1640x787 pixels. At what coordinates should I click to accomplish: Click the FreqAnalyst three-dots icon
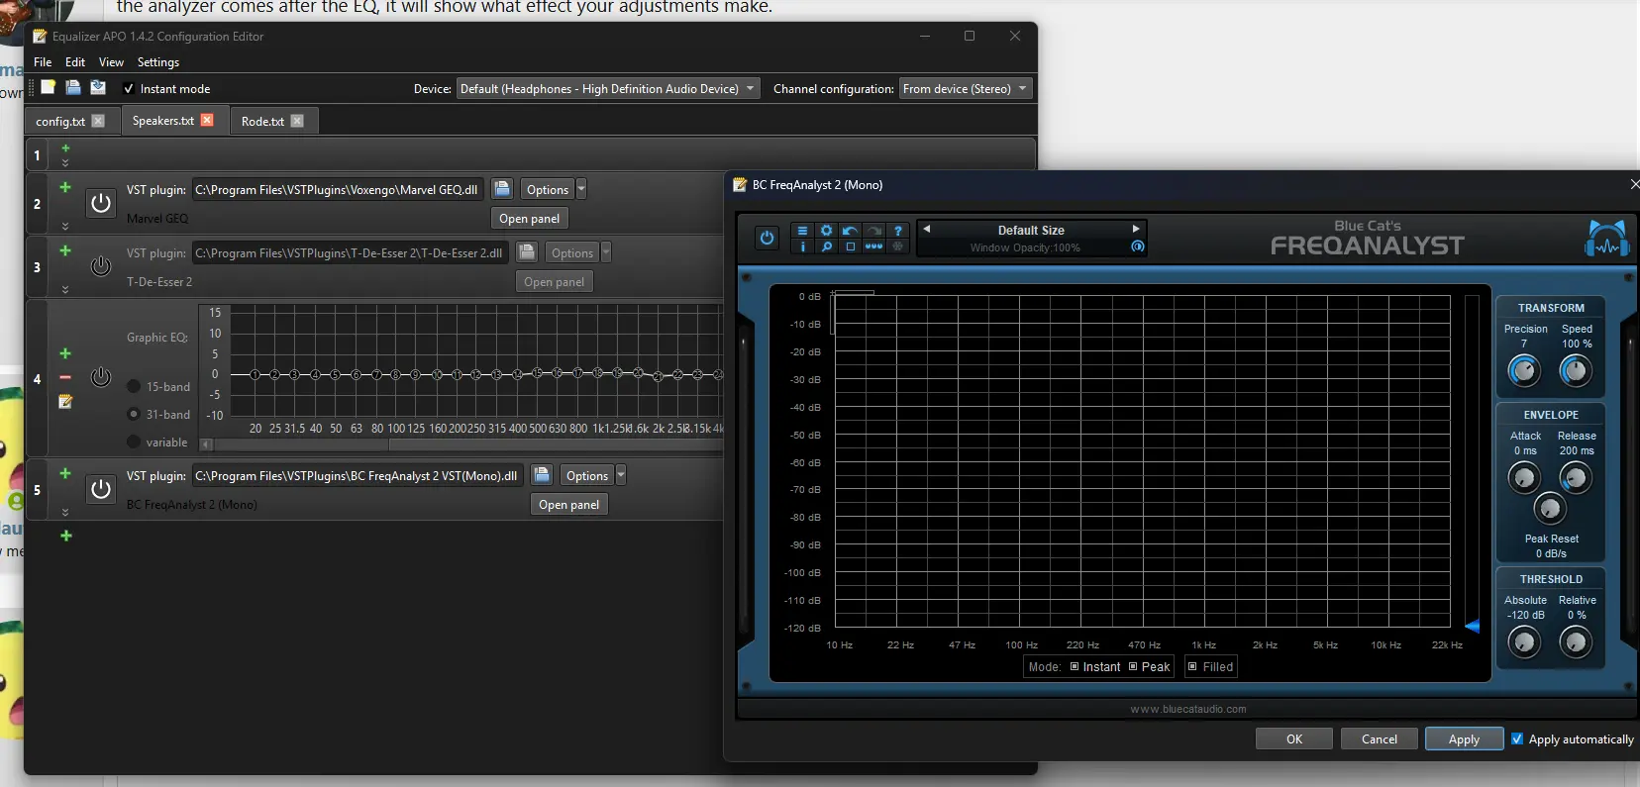873,246
